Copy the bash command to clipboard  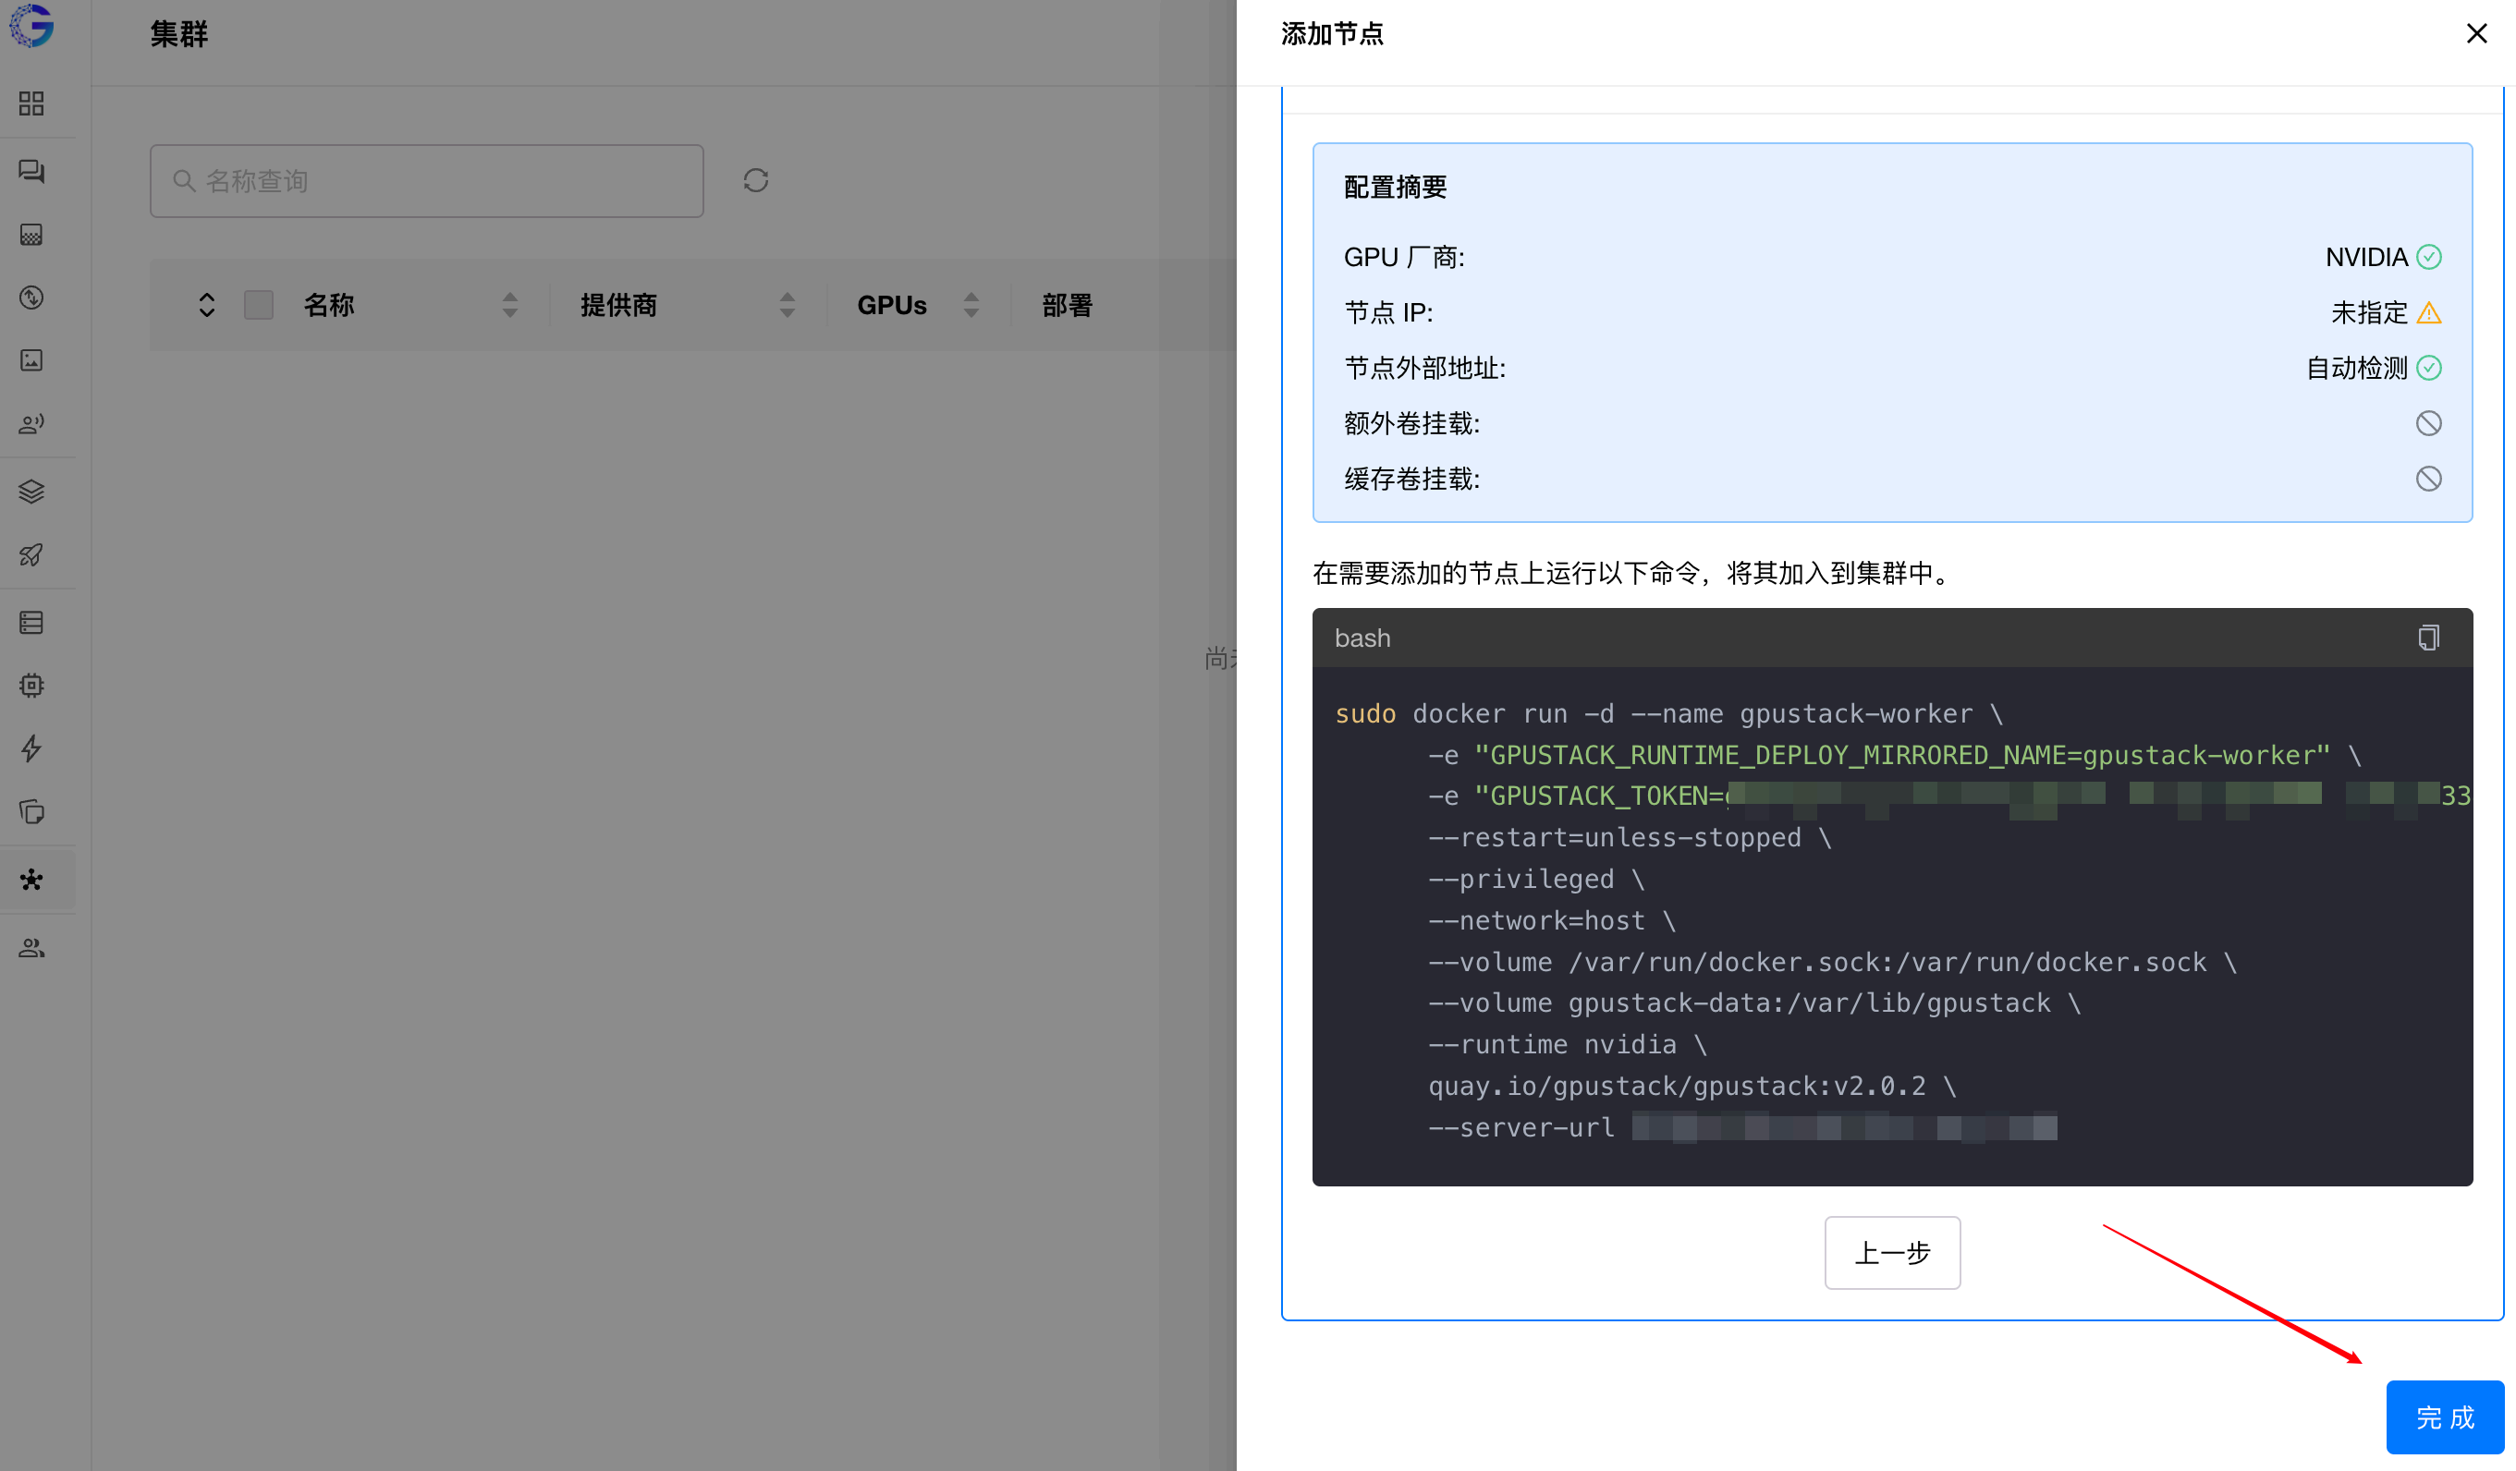pos(2428,638)
